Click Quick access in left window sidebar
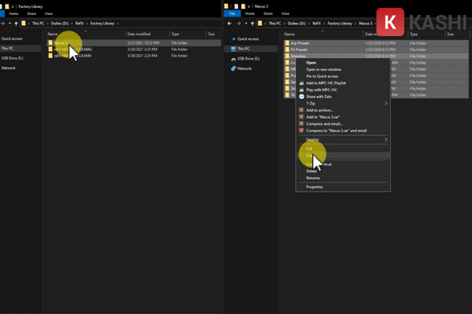Image resolution: width=472 pixels, height=314 pixels. click(x=12, y=38)
